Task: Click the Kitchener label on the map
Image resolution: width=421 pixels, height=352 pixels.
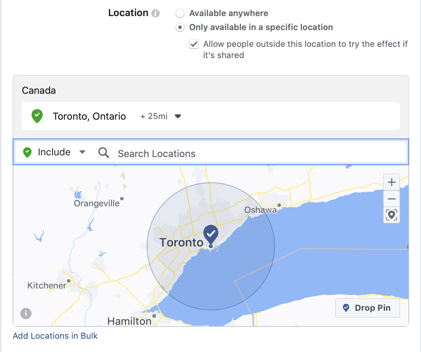Action: [x=47, y=286]
